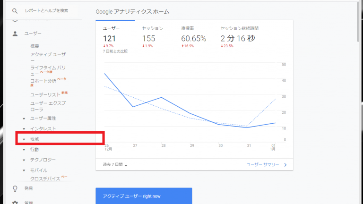
Task: Click the ユーザー person icon in sidebar
Action: pos(15,34)
